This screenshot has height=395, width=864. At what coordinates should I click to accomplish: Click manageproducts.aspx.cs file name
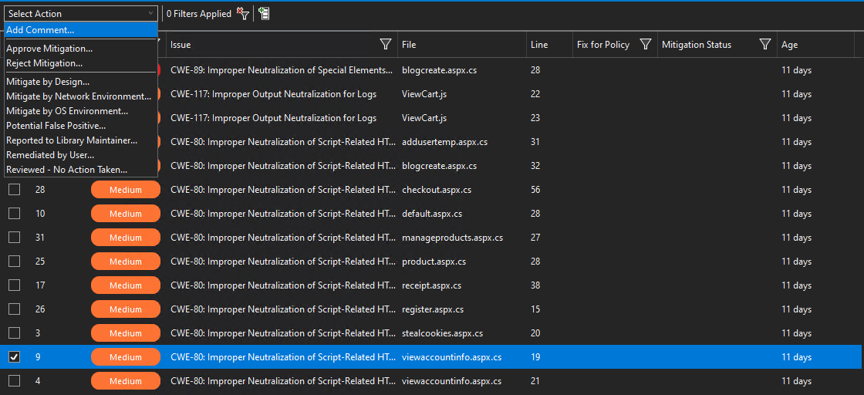click(x=452, y=238)
